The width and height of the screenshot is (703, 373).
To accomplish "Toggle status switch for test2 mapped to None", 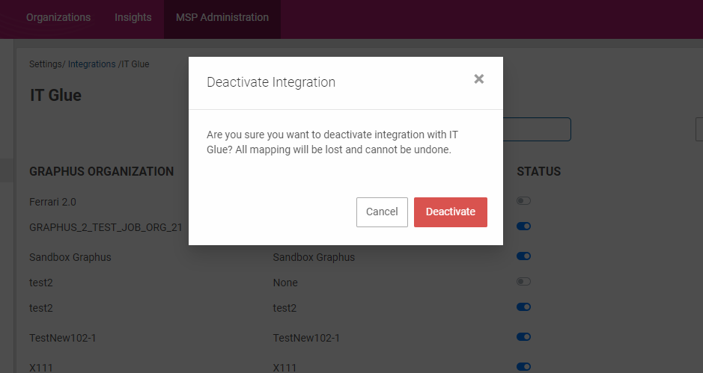I will click(523, 281).
